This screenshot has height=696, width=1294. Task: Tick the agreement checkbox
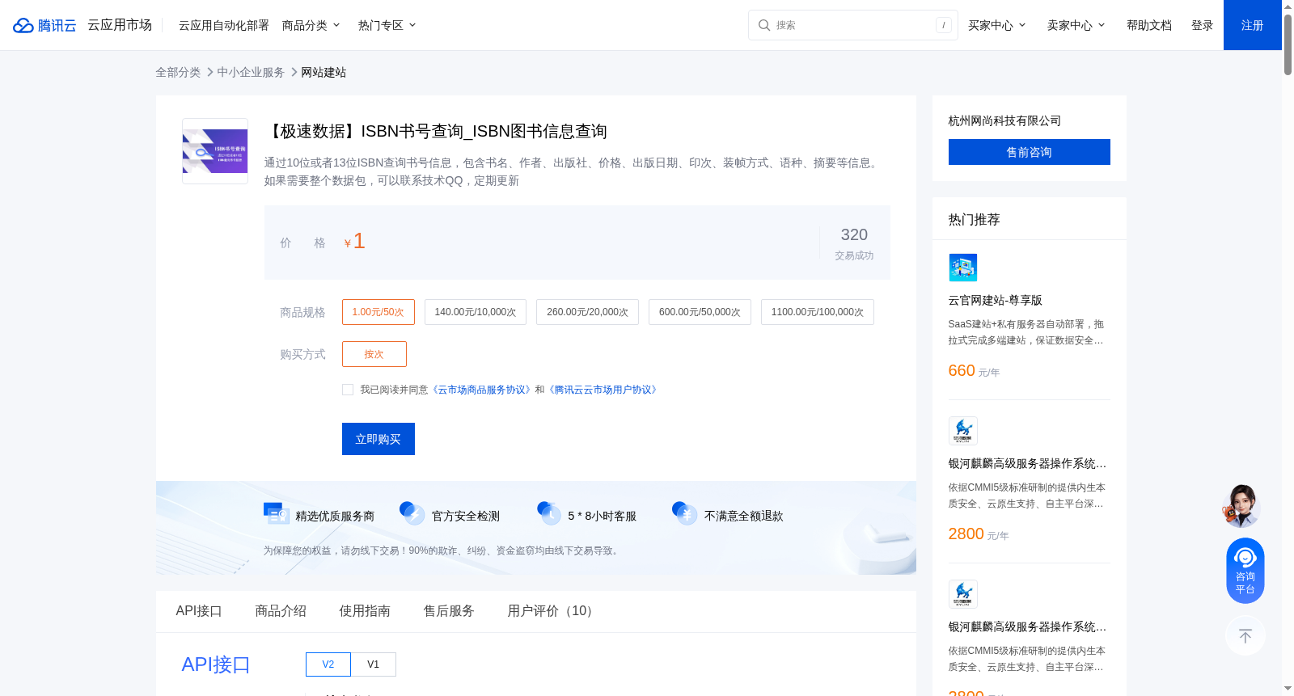pos(348,390)
